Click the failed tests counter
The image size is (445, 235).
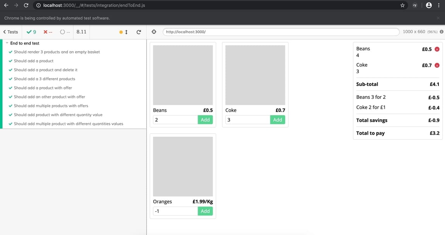tap(48, 32)
